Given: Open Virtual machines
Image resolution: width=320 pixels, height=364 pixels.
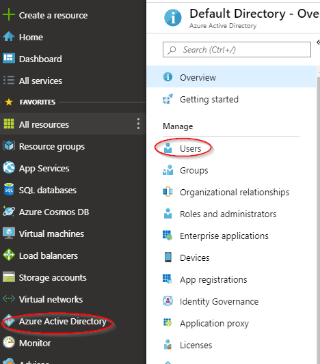Looking at the screenshot, I should coord(51,234).
